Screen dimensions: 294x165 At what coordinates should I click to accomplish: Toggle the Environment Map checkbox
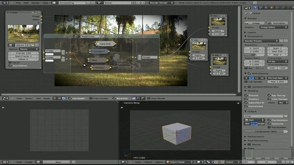click(x=246, y=106)
